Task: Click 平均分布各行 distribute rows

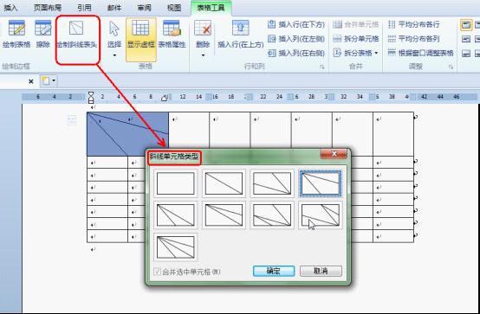Action: [x=414, y=24]
